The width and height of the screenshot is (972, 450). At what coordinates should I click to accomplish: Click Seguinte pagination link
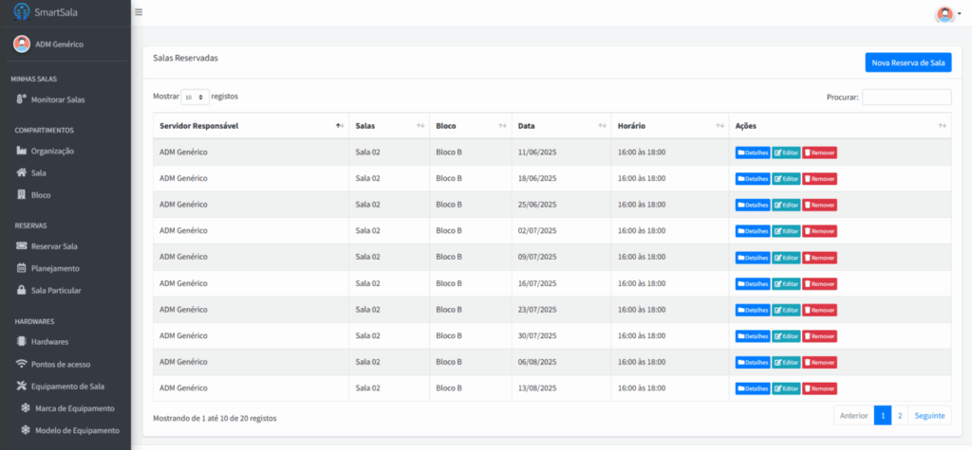(x=929, y=416)
